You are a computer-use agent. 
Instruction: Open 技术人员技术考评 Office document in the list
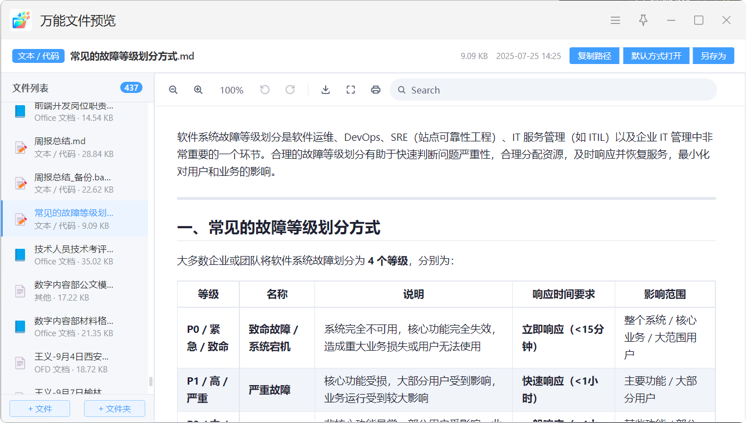click(x=75, y=254)
